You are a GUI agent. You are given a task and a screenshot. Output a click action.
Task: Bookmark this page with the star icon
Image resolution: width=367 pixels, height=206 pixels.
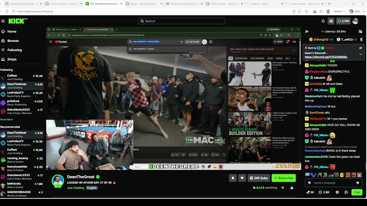click(x=299, y=11)
